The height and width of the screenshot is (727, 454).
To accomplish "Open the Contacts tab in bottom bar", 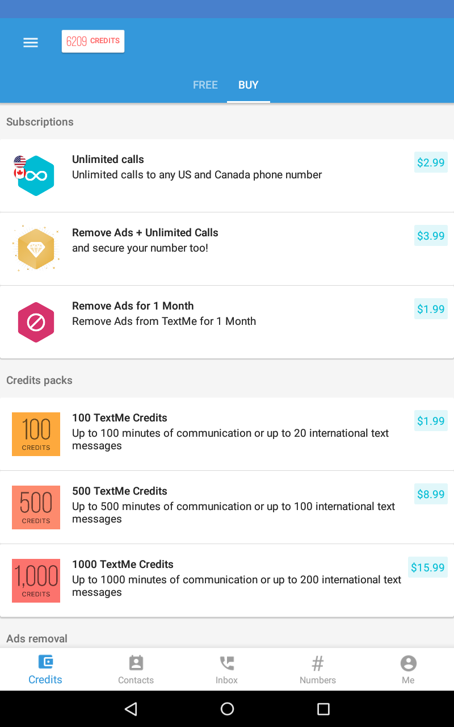I will [136, 670].
